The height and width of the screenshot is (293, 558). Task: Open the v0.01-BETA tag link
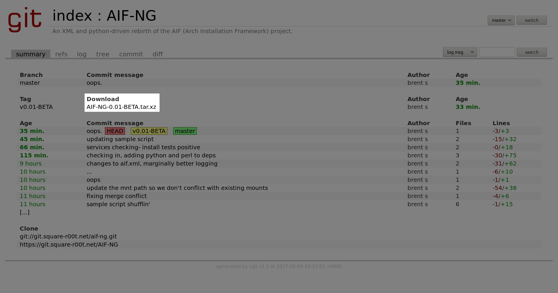coord(36,107)
